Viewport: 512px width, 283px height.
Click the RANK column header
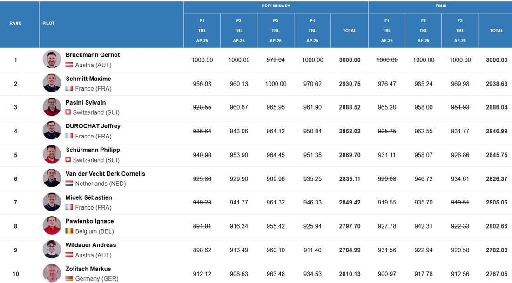(15, 23)
